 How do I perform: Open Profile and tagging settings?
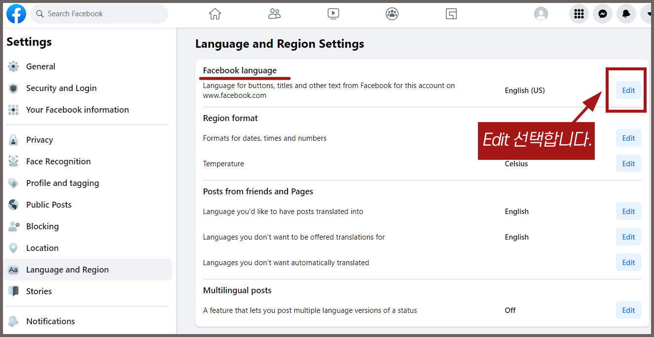(88, 183)
